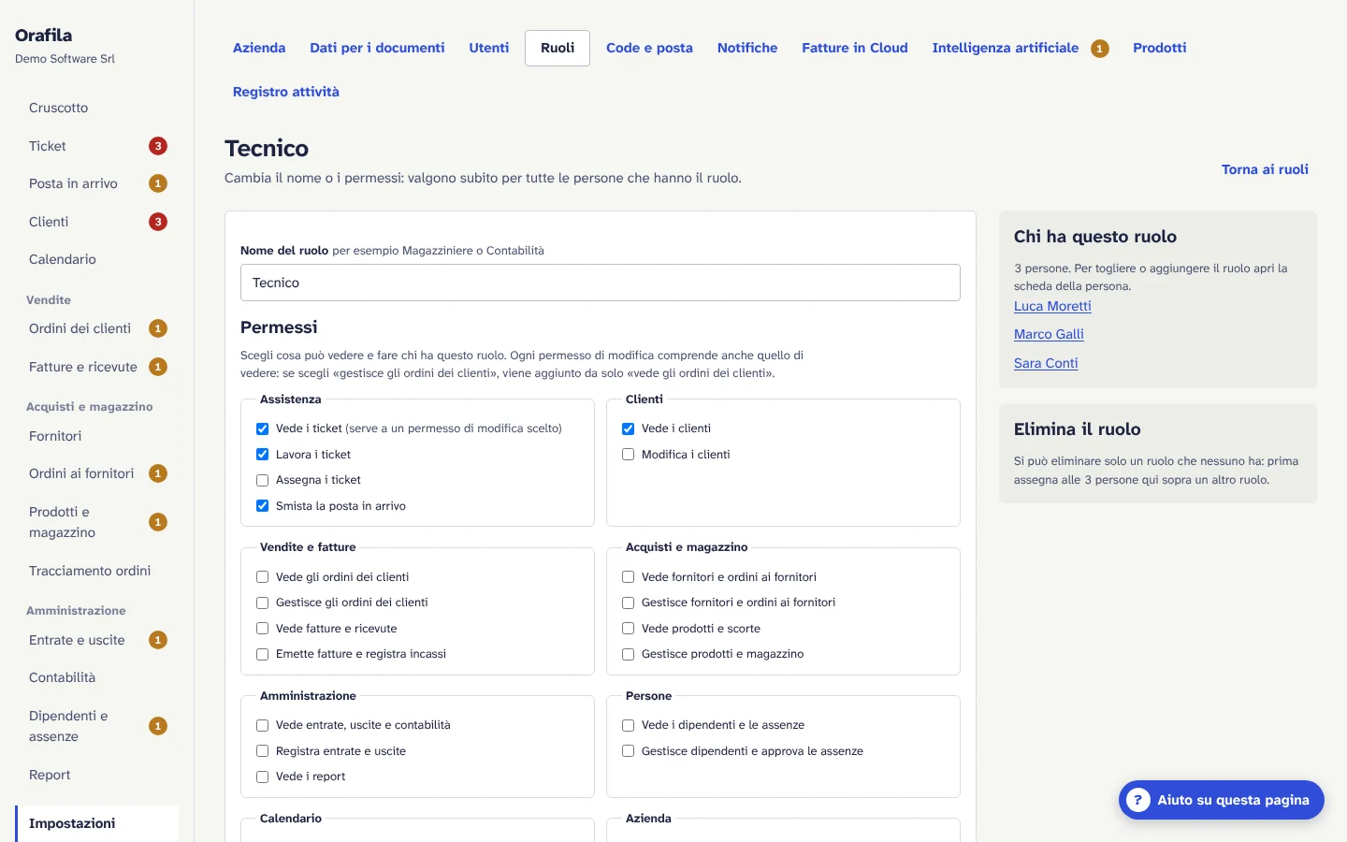Uncheck Smista la posta in arrivo
This screenshot has height=842, width=1347.
263,506
